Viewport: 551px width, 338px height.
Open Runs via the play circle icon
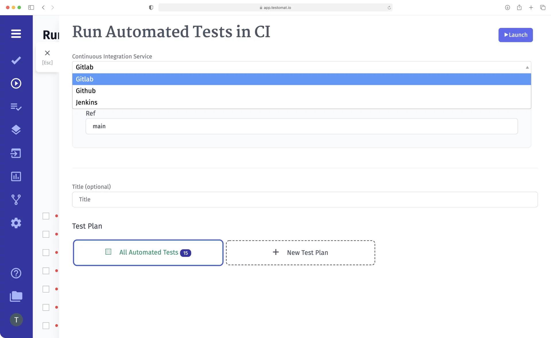(16, 83)
